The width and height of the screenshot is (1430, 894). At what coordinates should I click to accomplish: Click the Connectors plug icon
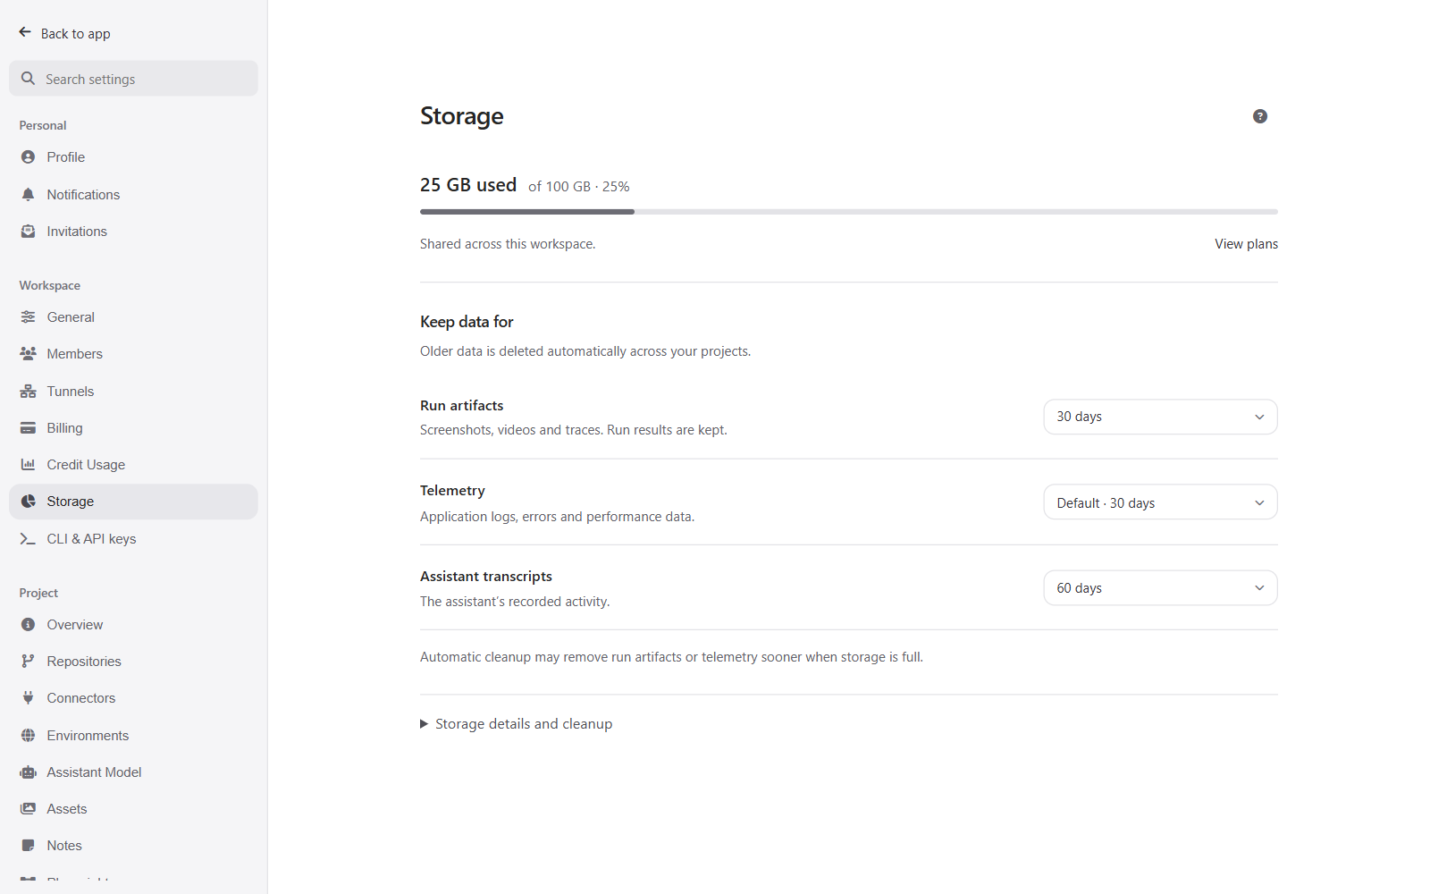click(29, 697)
